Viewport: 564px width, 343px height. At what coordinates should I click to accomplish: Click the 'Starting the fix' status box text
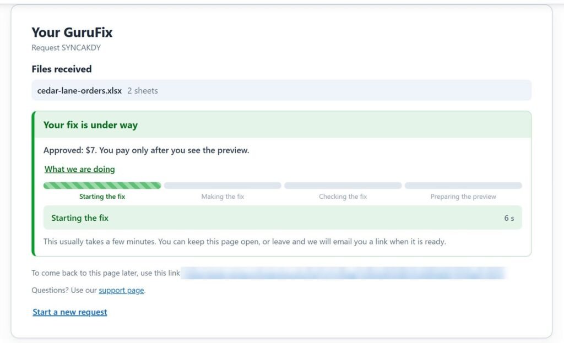pyautogui.click(x=80, y=218)
